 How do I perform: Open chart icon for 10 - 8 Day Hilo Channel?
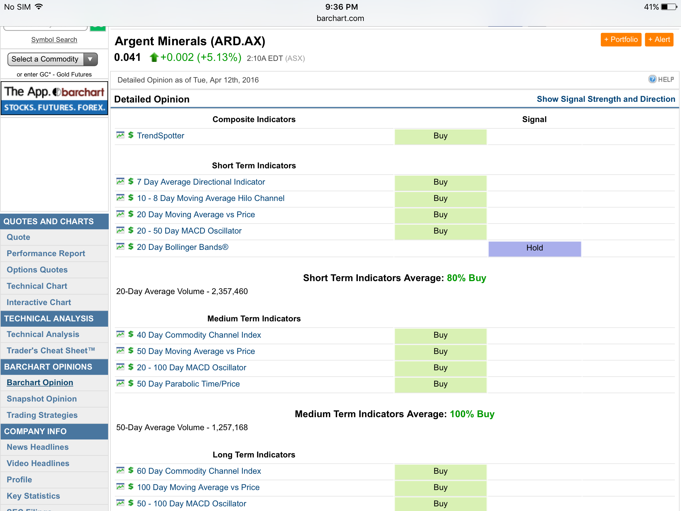tap(120, 198)
